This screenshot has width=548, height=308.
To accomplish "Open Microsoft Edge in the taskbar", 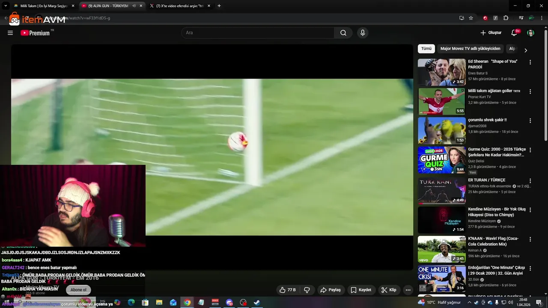I will 131,302.
